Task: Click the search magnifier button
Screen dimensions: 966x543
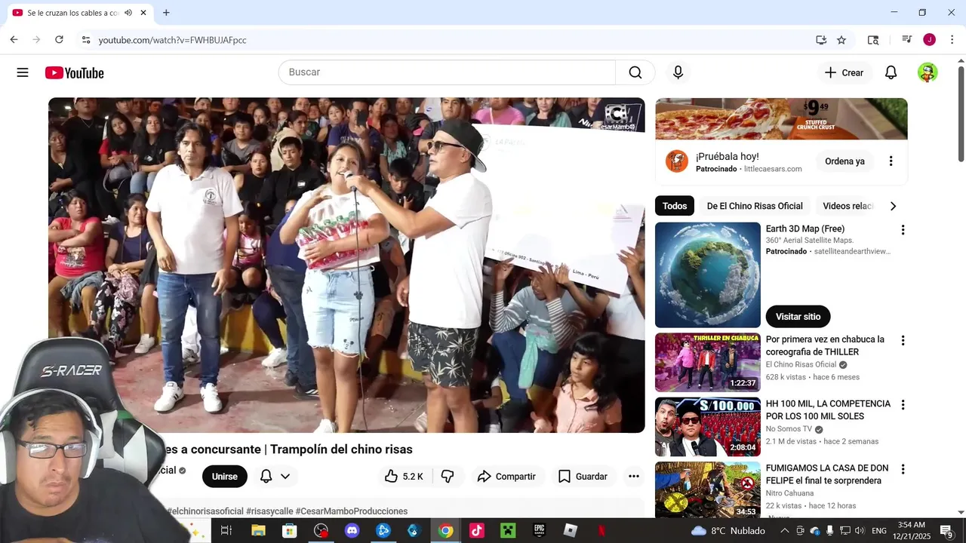Action: click(x=635, y=72)
